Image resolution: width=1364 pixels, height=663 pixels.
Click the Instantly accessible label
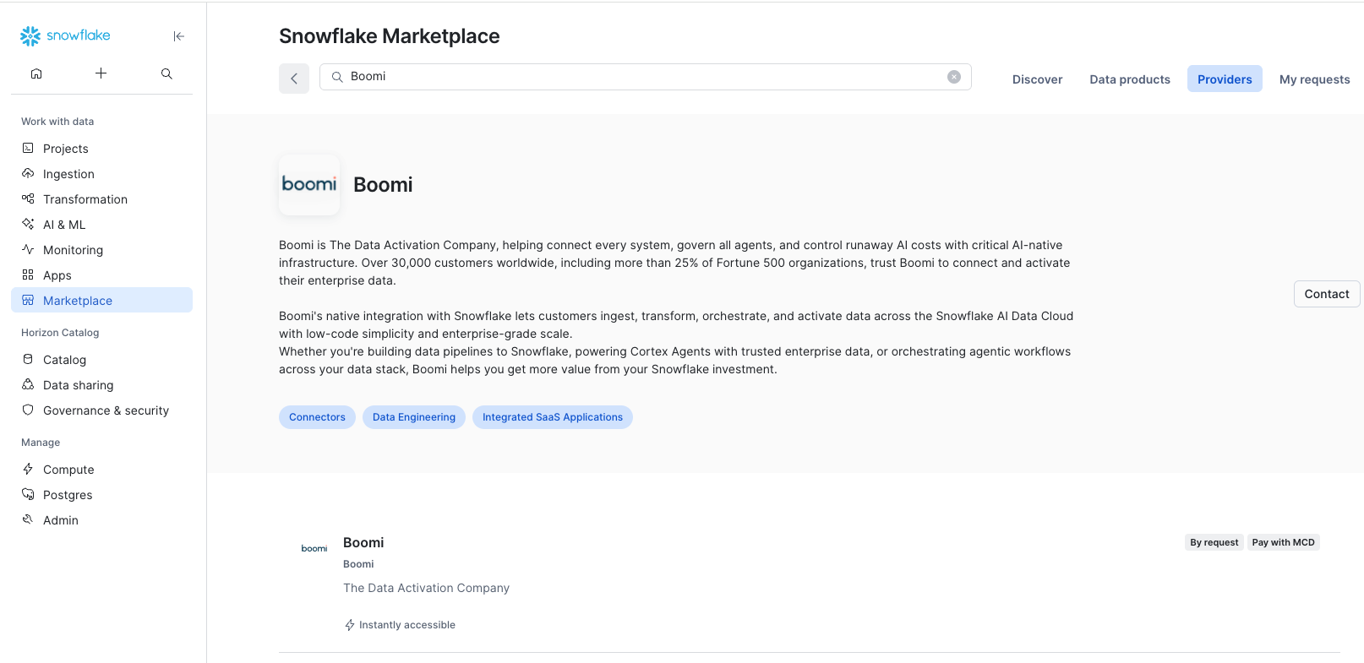407,625
